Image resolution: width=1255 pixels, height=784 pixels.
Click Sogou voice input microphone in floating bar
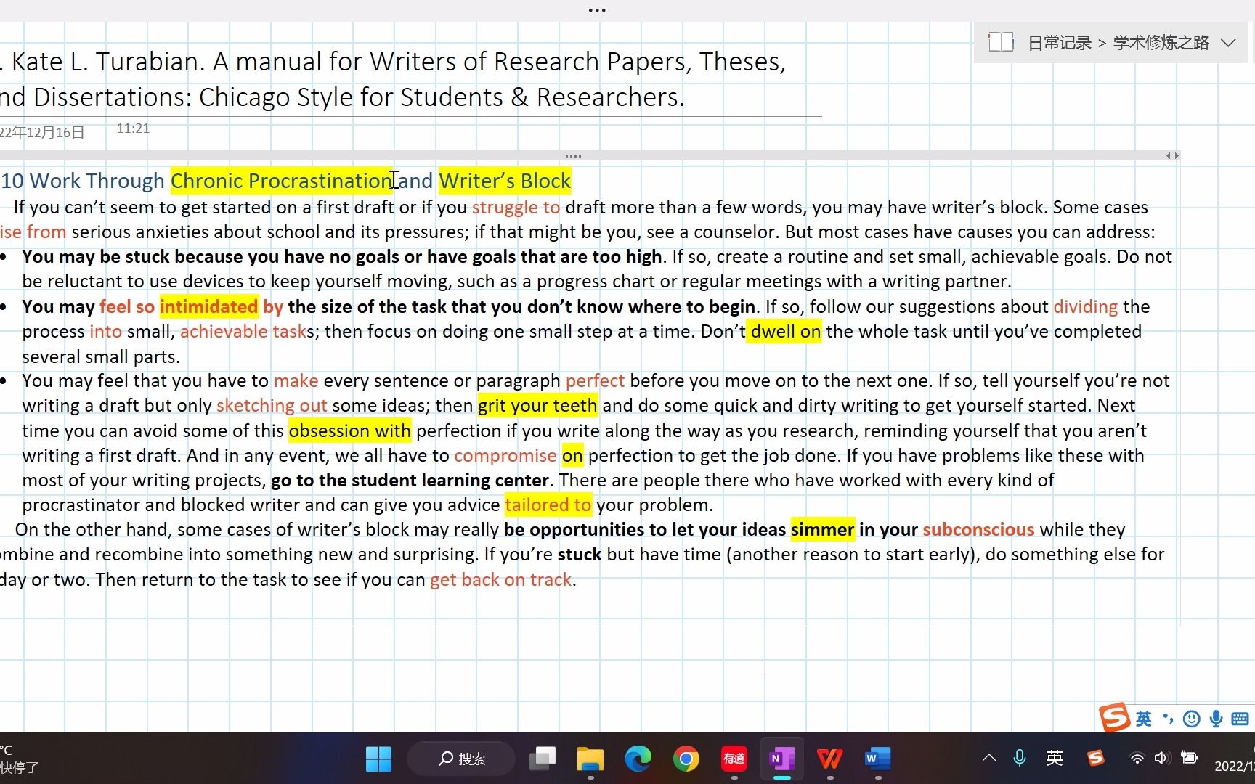pos(1217,719)
